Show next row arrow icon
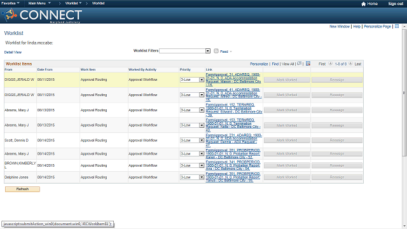 coord(350,64)
